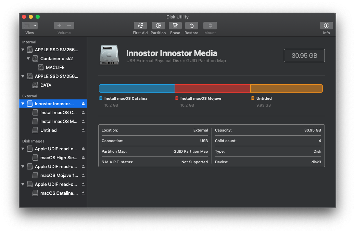Viewport: 355px width, 233px height.
Task: Open the View sidebar dropdown
Action: click(30, 26)
